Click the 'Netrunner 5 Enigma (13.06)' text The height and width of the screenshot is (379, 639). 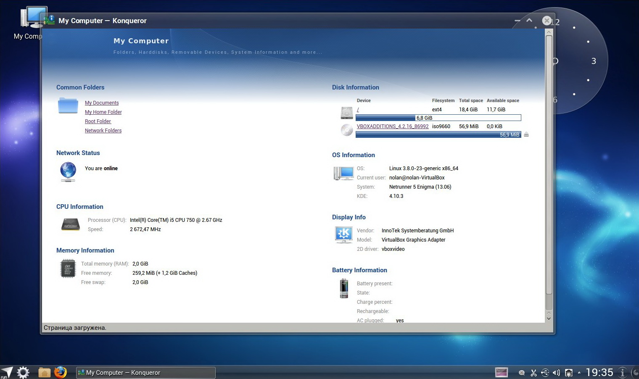coord(420,187)
